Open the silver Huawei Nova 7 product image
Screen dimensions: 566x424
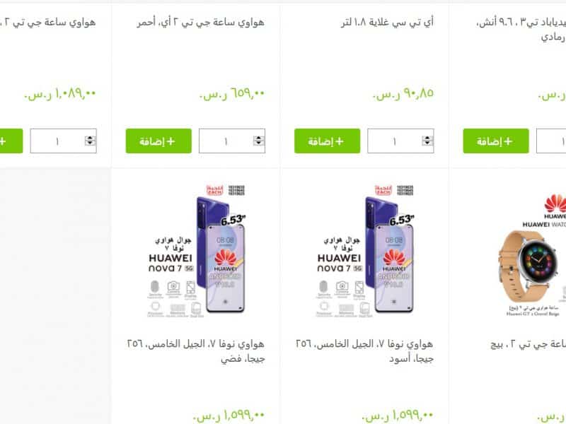click(x=196, y=251)
